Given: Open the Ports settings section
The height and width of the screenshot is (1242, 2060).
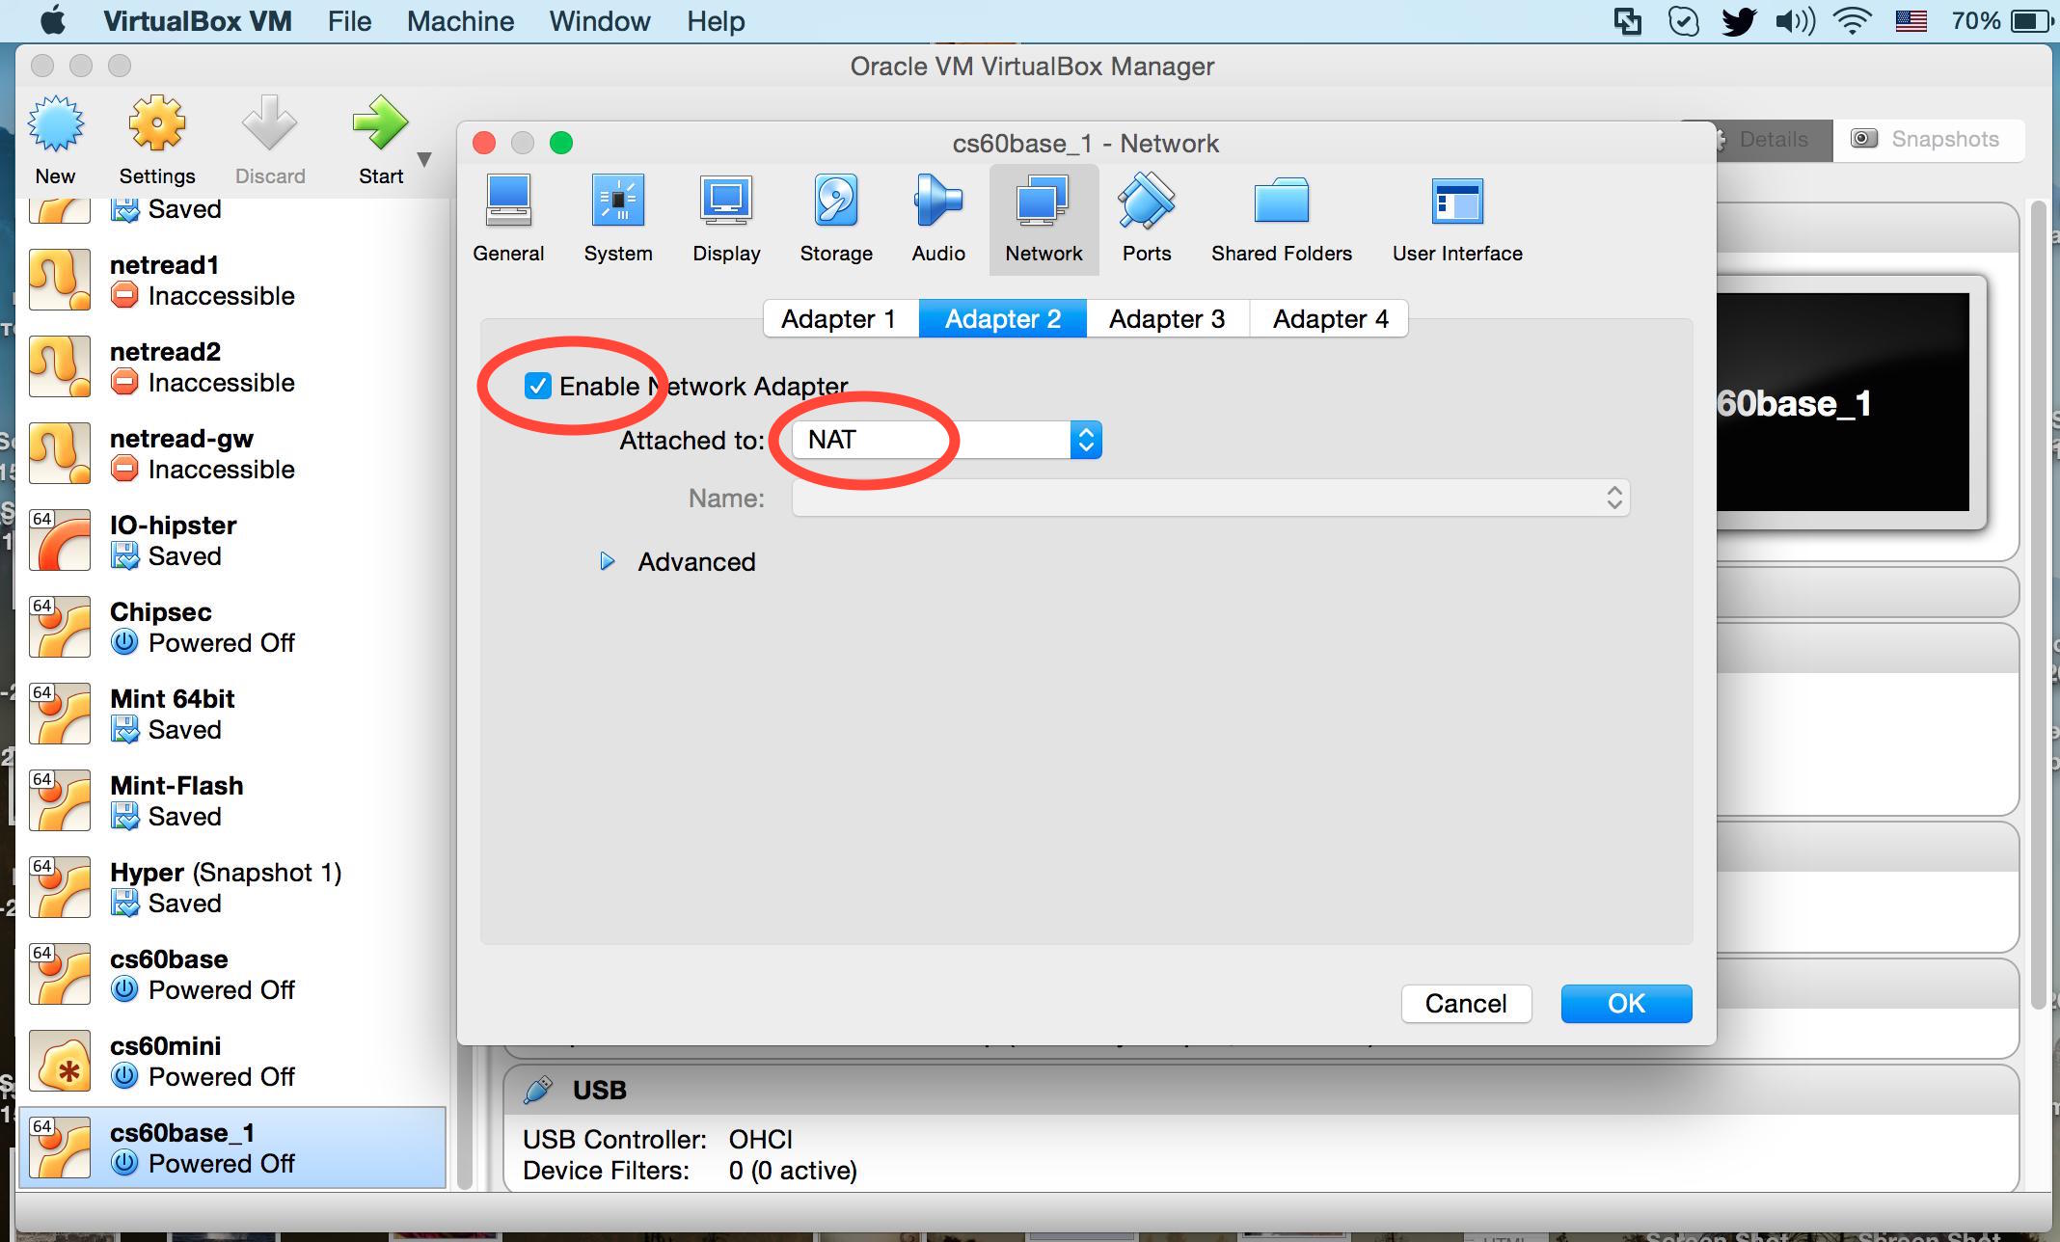Looking at the screenshot, I should point(1147,219).
